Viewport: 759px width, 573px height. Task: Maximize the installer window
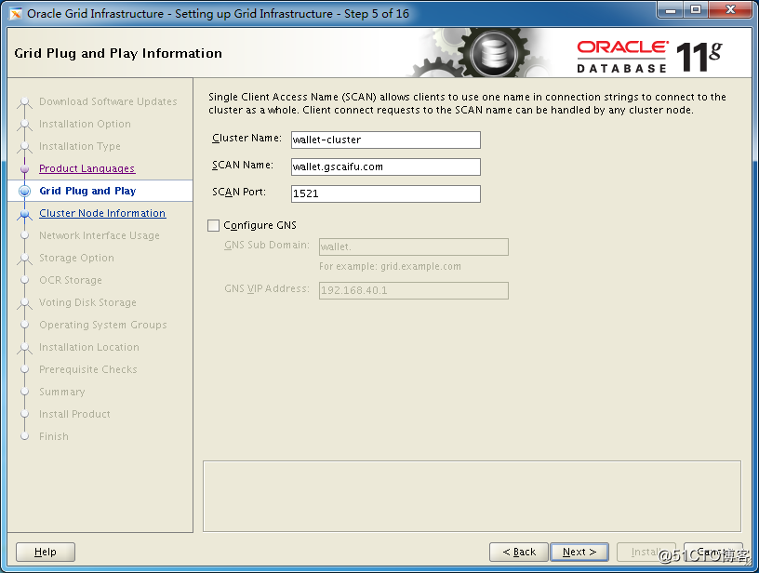coord(696,9)
